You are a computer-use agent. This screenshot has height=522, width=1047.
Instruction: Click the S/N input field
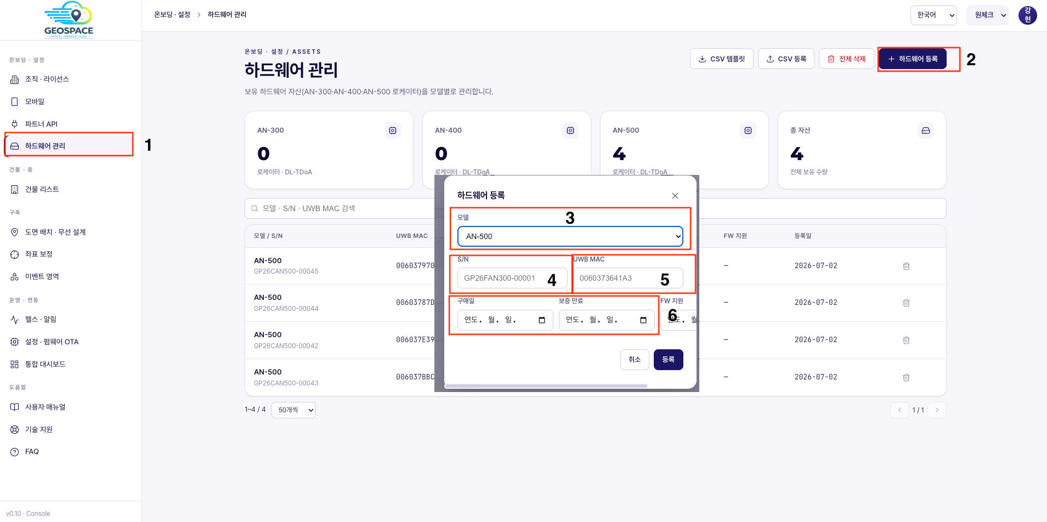(512, 278)
